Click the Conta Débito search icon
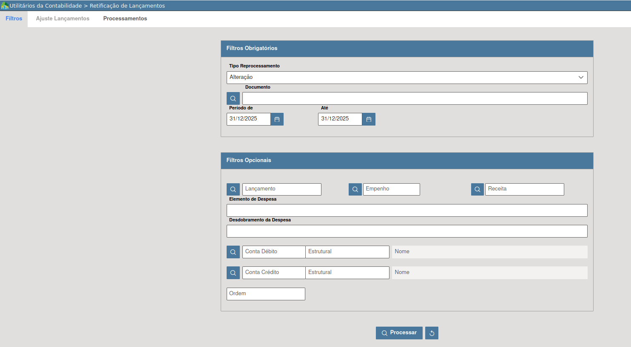The width and height of the screenshot is (631, 347). pyautogui.click(x=233, y=252)
